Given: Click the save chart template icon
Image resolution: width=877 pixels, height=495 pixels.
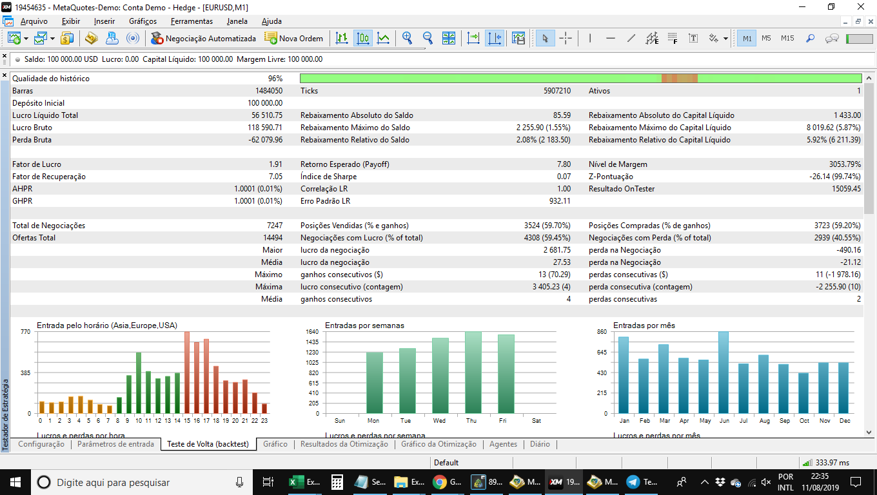Looking at the screenshot, I should (x=518, y=38).
